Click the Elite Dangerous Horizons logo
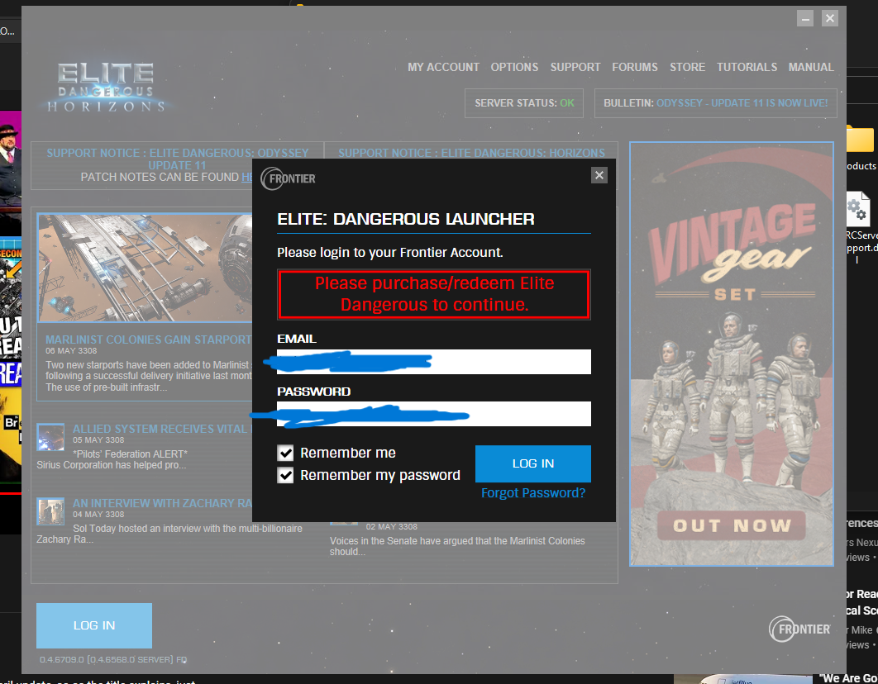The image size is (878, 684). [x=106, y=88]
